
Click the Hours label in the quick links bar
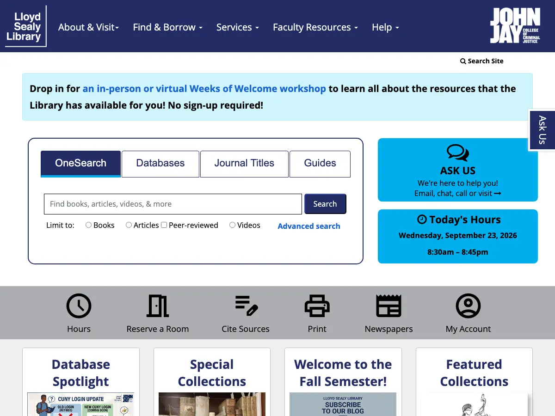[79, 329]
